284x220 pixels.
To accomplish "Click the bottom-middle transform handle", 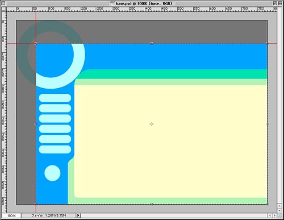I will (x=152, y=204).
